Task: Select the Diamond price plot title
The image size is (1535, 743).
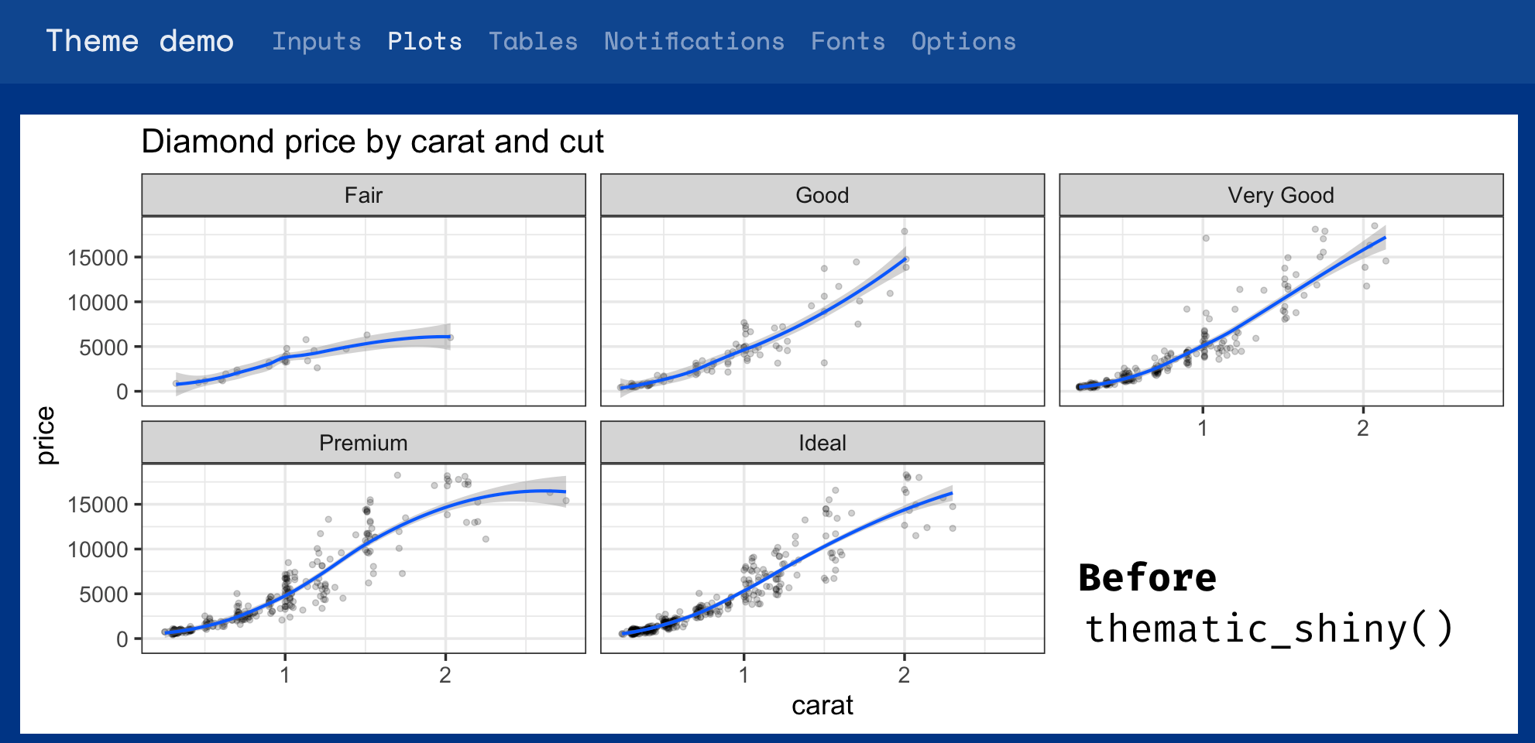Action: point(374,141)
